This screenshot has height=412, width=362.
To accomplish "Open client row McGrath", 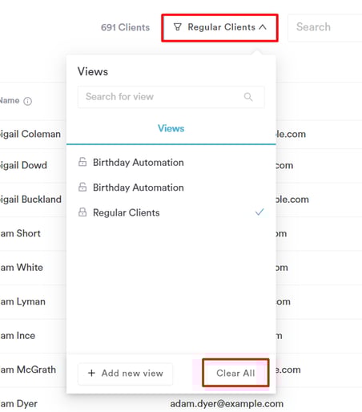I will point(28,370).
